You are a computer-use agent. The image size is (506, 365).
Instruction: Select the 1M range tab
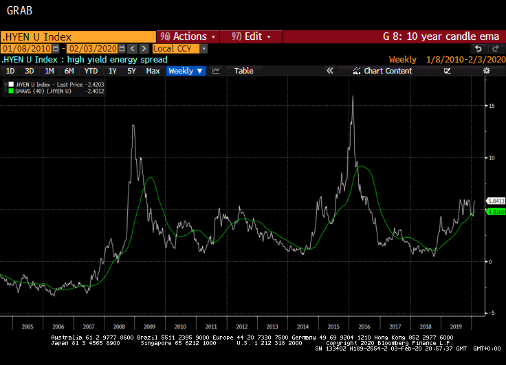pyautogui.click(x=49, y=71)
